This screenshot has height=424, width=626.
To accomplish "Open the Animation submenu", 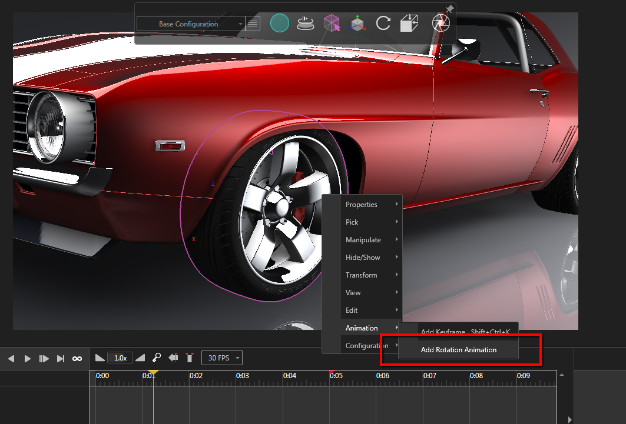I will coord(371,328).
